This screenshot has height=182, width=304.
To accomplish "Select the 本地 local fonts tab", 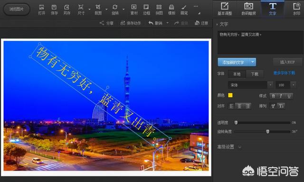I will click(237, 74).
